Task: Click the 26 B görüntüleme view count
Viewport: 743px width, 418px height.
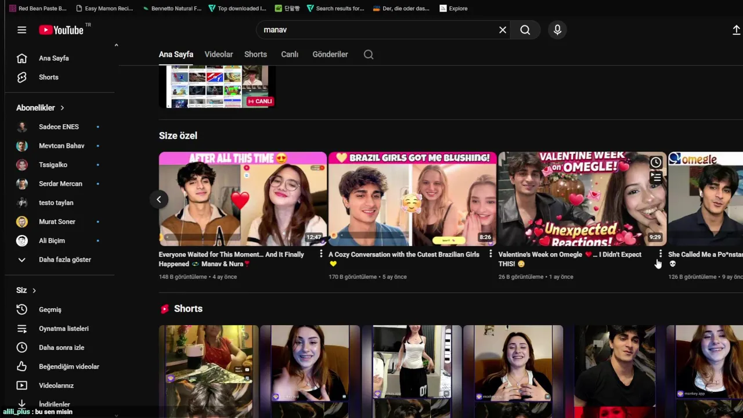Action: coord(521,277)
